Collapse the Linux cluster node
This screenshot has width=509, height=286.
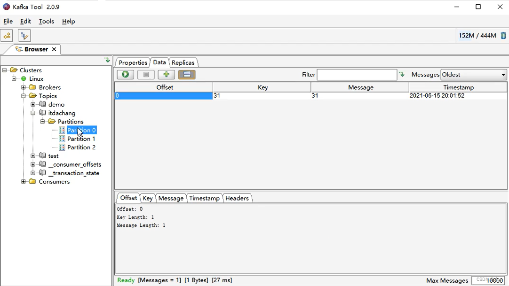[x=14, y=79]
